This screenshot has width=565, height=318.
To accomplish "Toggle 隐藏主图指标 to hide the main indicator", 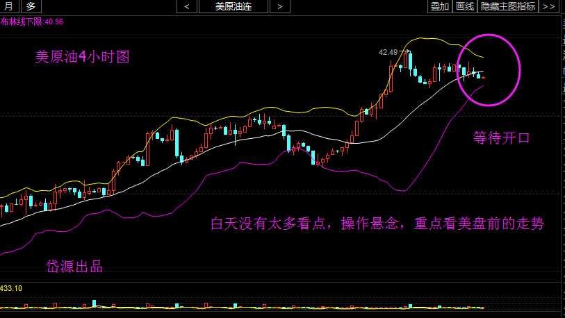I will (508, 6).
